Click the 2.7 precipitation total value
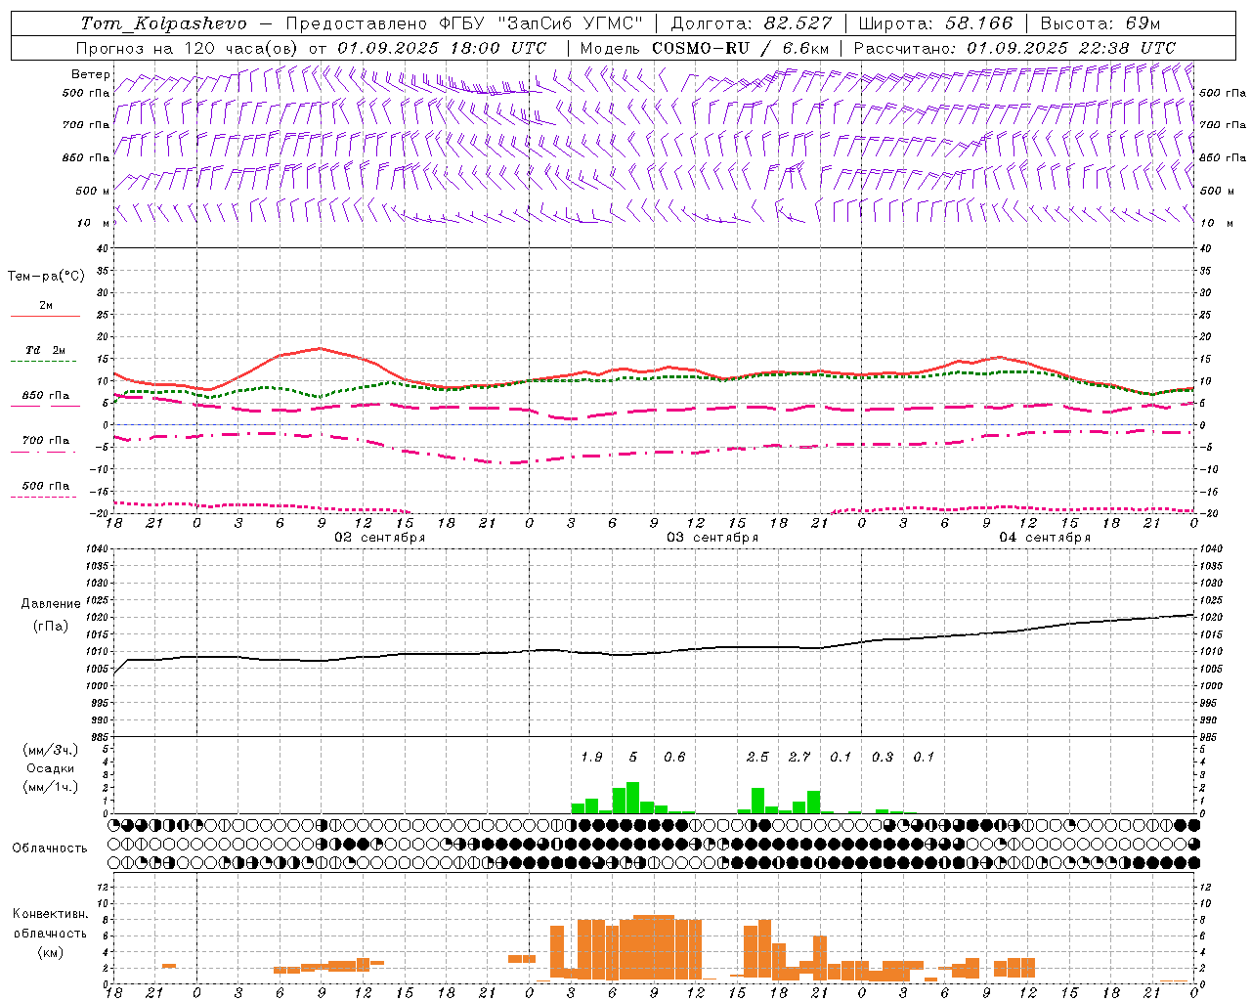This screenshot has width=1251, height=1001. (799, 758)
